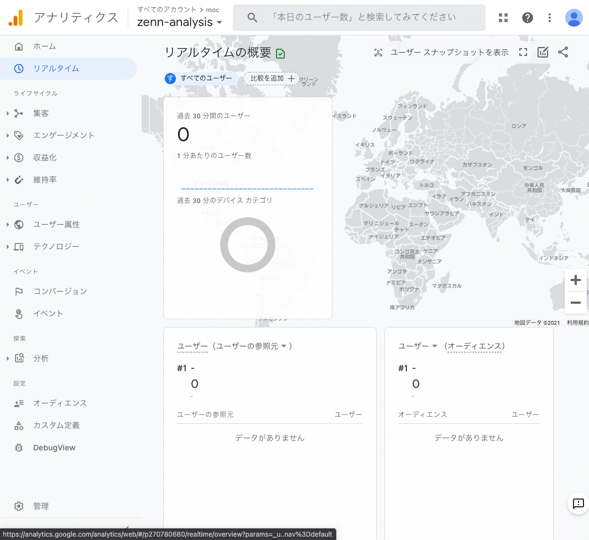Click the Google Analytics logo icon
589x540 pixels.
tap(16, 18)
